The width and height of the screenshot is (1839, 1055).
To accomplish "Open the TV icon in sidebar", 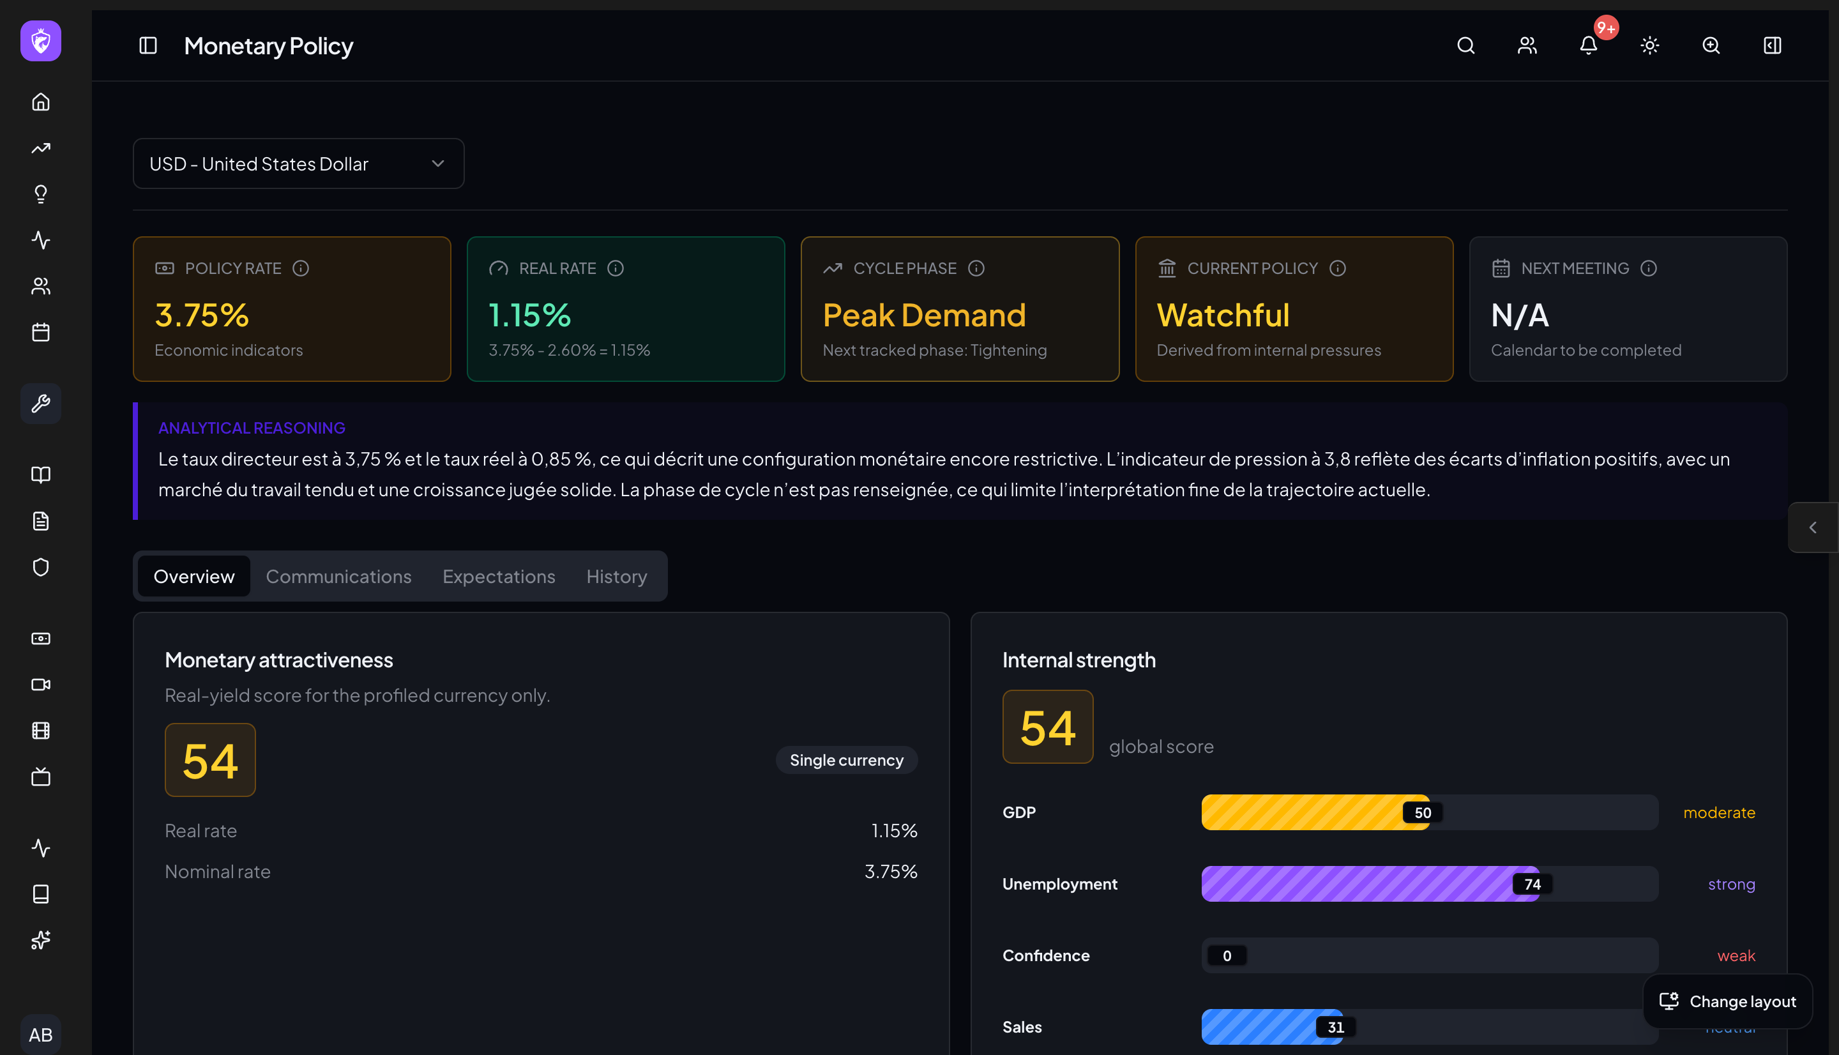I will [x=41, y=777].
